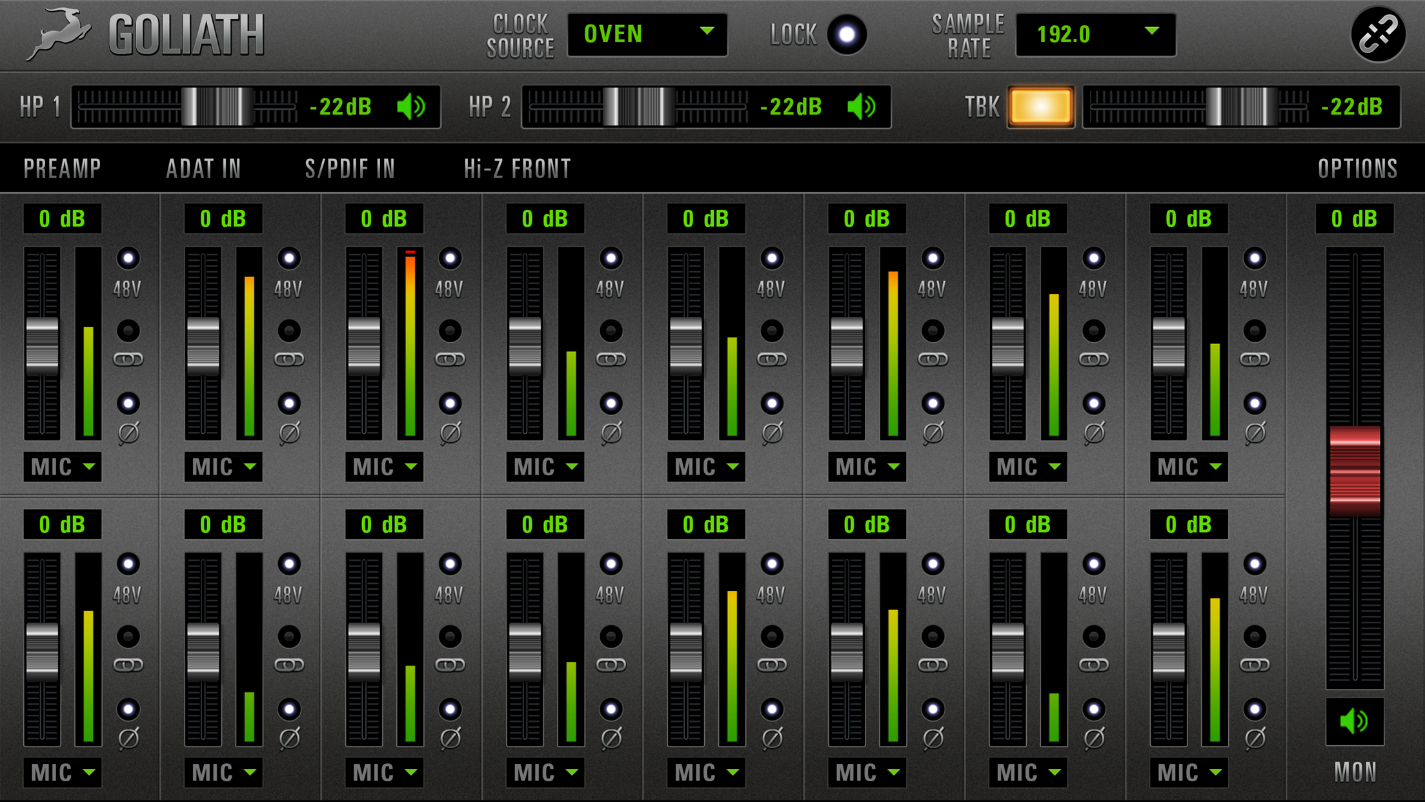Click the LOCK indicator light
The width and height of the screenshot is (1425, 802).
(x=847, y=34)
